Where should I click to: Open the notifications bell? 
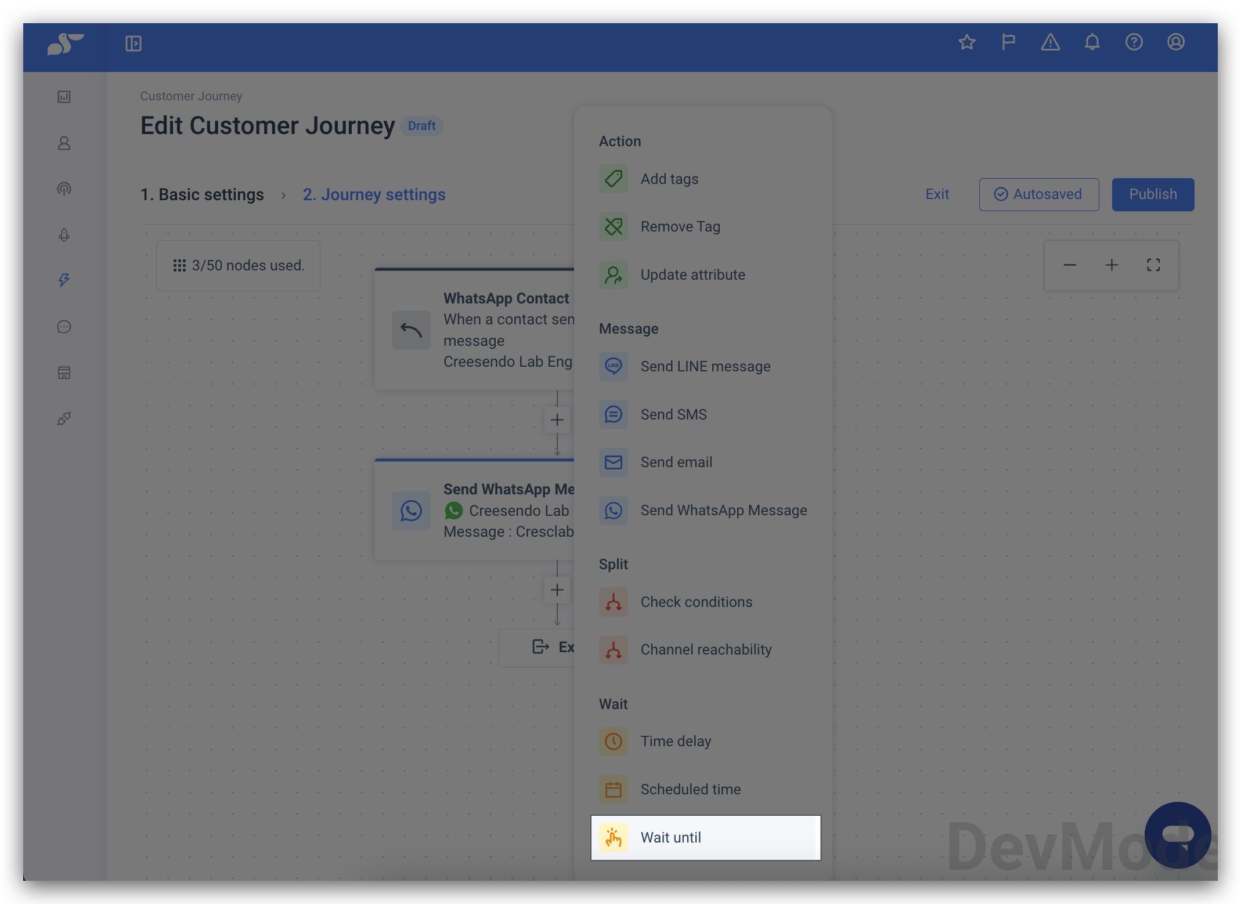pos(1092,42)
